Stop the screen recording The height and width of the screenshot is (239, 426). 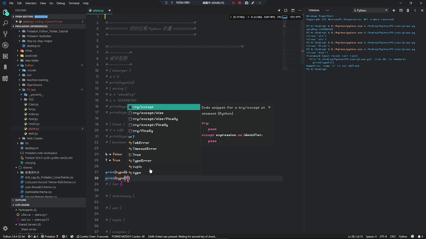[x=240, y=3]
